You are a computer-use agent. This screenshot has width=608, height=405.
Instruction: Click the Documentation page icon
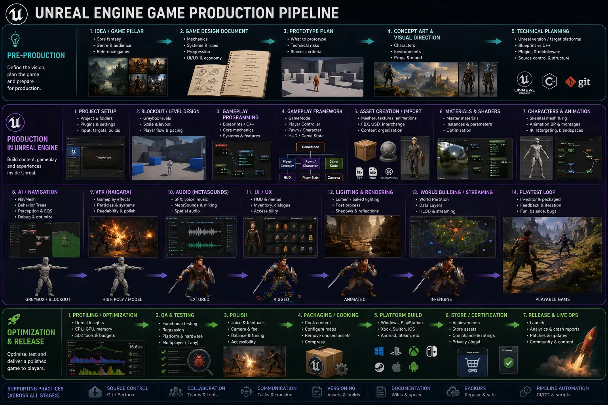point(381,392)
